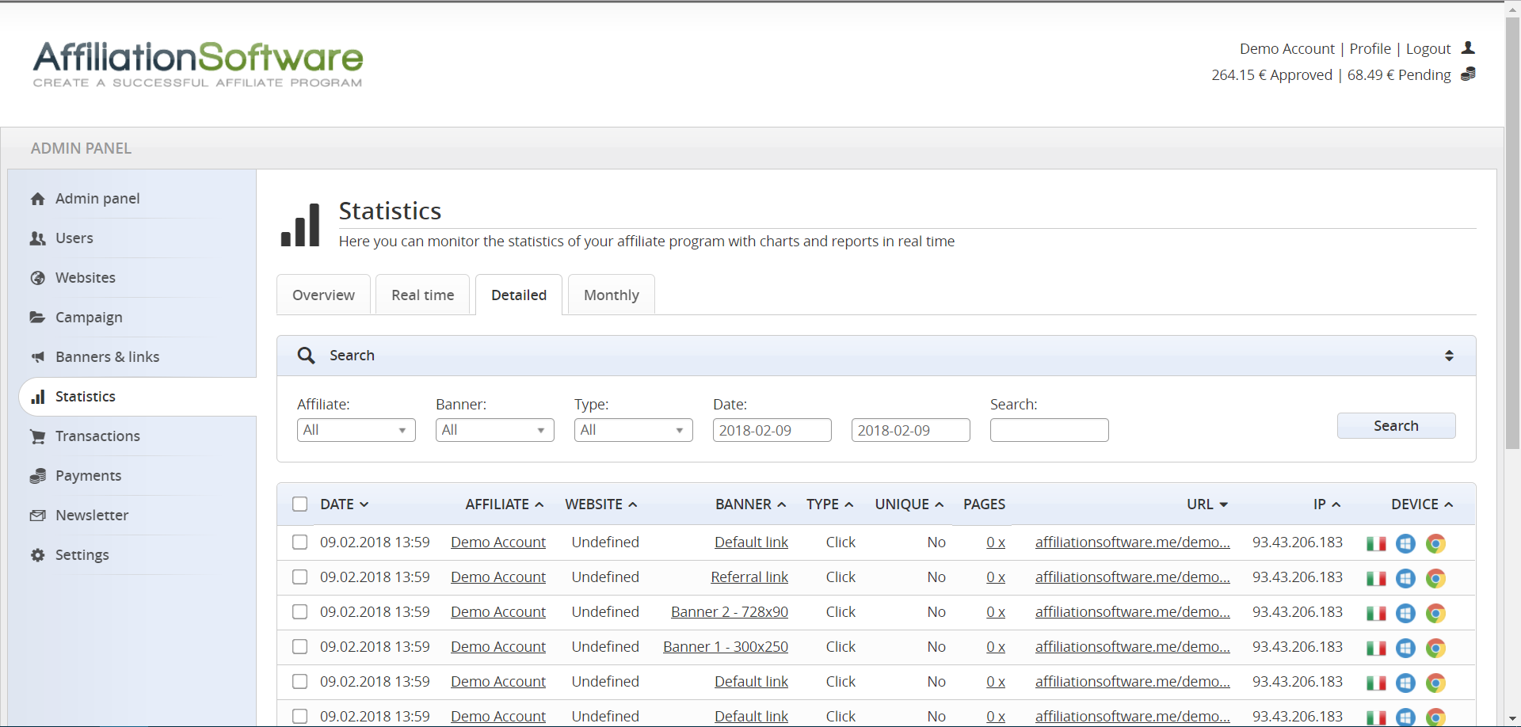Viewport: 1521px width, 727px height.
Task: Switch to the Overview tab
Action: click(323, 295)
